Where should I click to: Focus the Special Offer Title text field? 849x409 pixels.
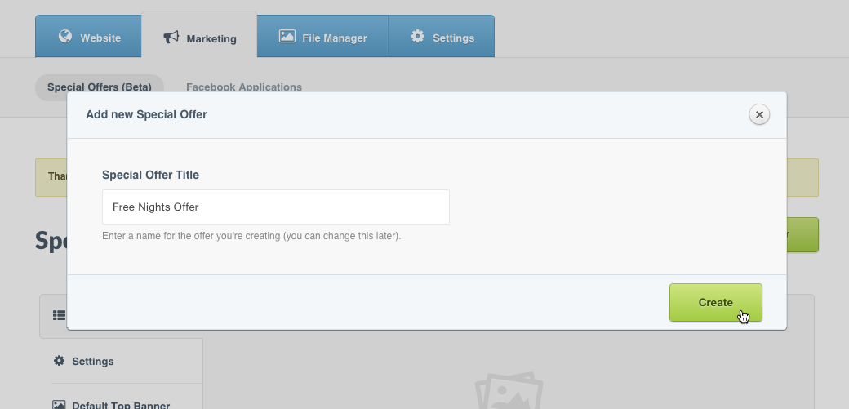(x=275, y=207)
